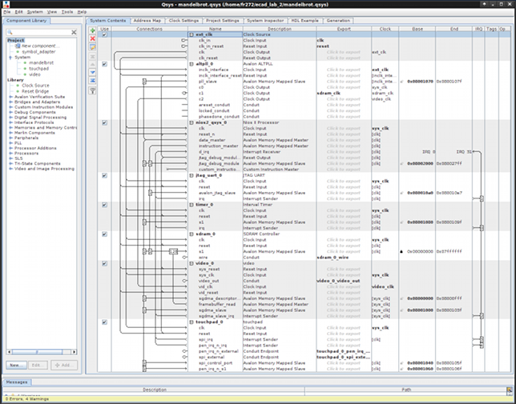The width and height of the screenshot is (516, 404).
Task: Expand the Memories and Memory Controllers category
Action: click(x=10, y=127)
